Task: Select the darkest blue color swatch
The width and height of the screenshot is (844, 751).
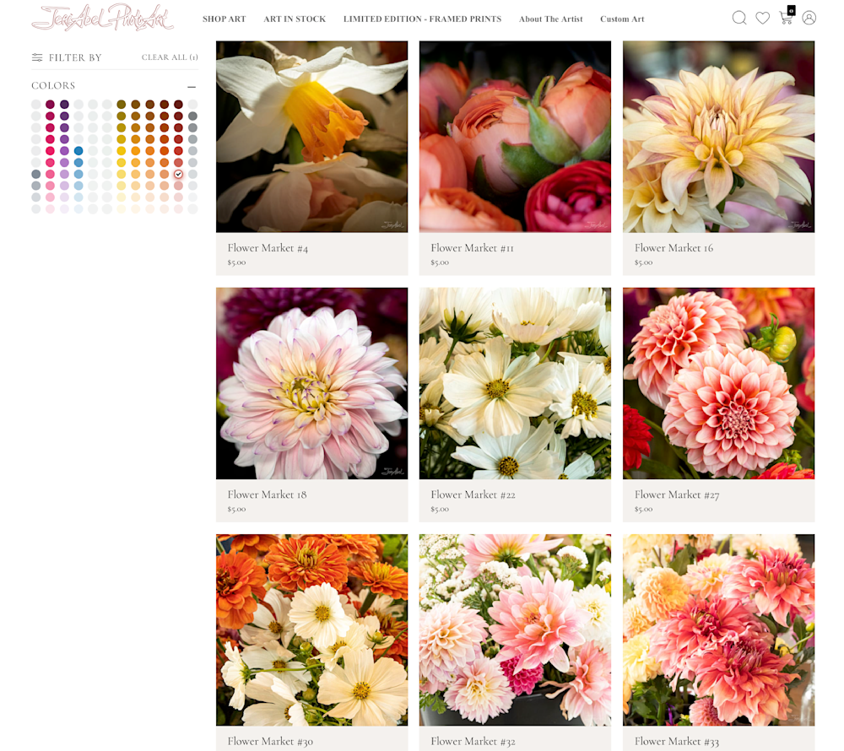Action: 78,151
